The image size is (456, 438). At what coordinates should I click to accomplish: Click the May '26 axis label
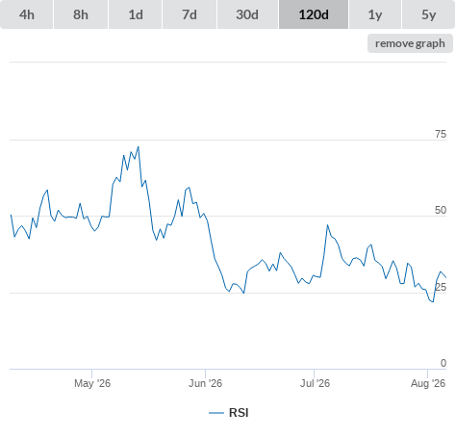[92, 383]
